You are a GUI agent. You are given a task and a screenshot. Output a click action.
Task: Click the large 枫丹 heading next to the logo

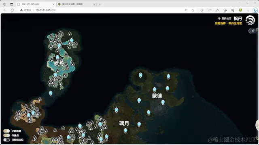[238, 19]
